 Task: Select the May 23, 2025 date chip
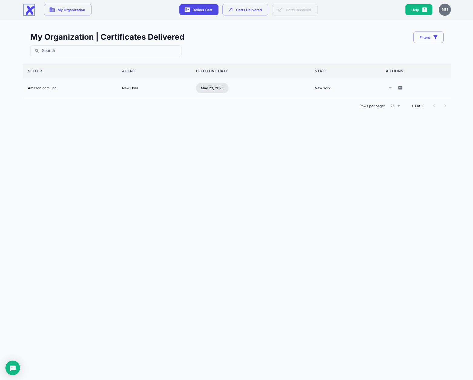click(x=212, y=88)
